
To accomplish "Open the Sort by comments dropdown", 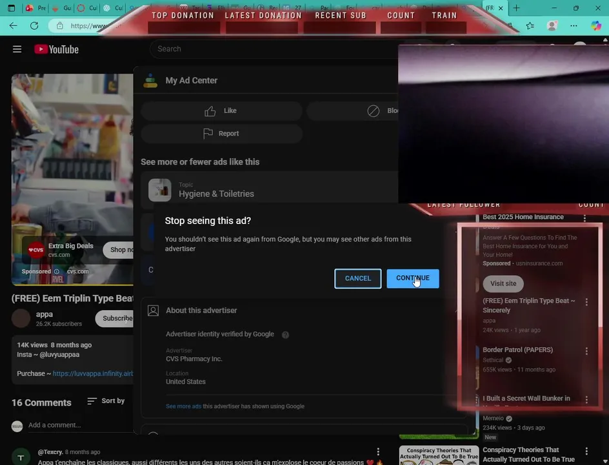I will tap(106, 401).
